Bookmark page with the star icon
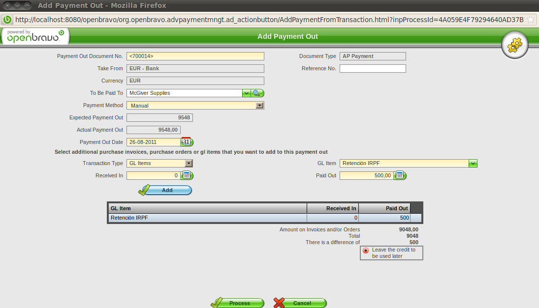Viewport: 539px width, 308px height. click(x=531, y=20)
